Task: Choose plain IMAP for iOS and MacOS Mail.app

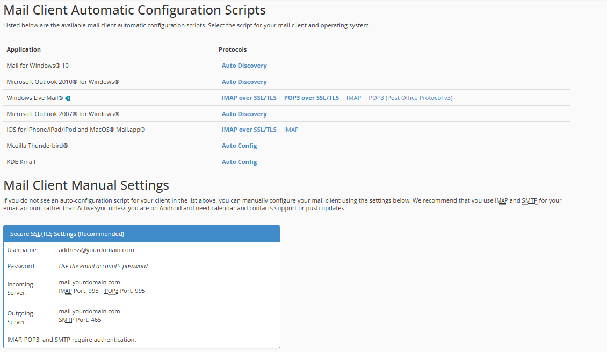Action: (291, 130)
